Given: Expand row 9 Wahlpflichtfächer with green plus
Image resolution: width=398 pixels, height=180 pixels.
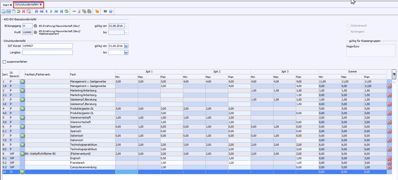Looking at the screenshot, I should [23, 154].
